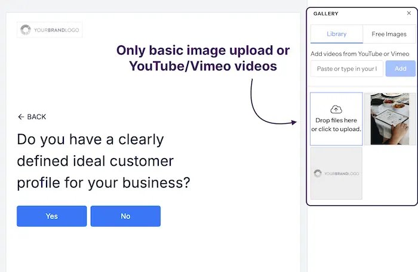Screen dimensions: 418x272
Task: Switch to the Library tab
Action: coord(336,34)
